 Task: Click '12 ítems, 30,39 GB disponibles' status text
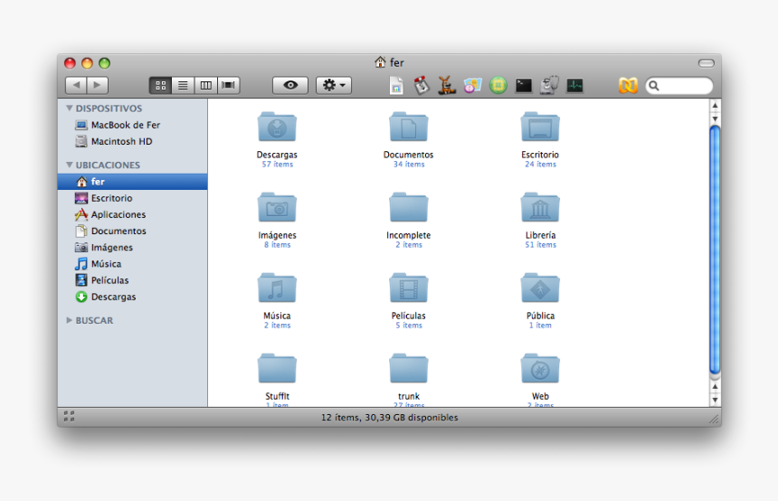click(x=390, y=418)
